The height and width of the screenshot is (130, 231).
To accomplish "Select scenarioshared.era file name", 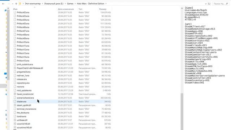I will [25, 98].
